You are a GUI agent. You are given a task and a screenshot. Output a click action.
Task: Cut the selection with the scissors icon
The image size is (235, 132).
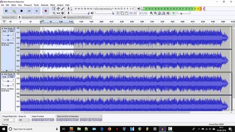(118, 13)
